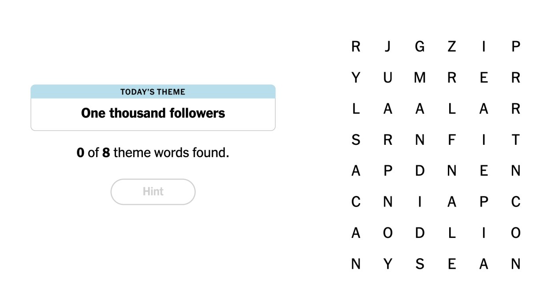The height and width of the screenshot is (298, 551).
Task: Select the D between P and N
Action: coord(420,171)
